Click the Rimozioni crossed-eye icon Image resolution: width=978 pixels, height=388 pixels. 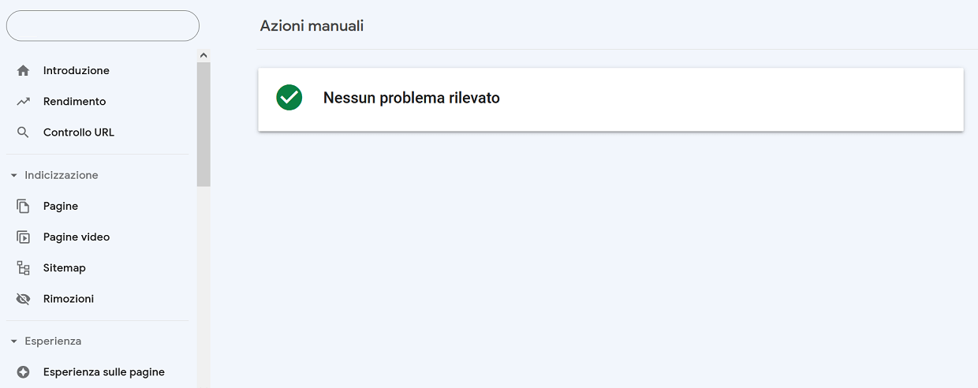(x=24, y=299)
